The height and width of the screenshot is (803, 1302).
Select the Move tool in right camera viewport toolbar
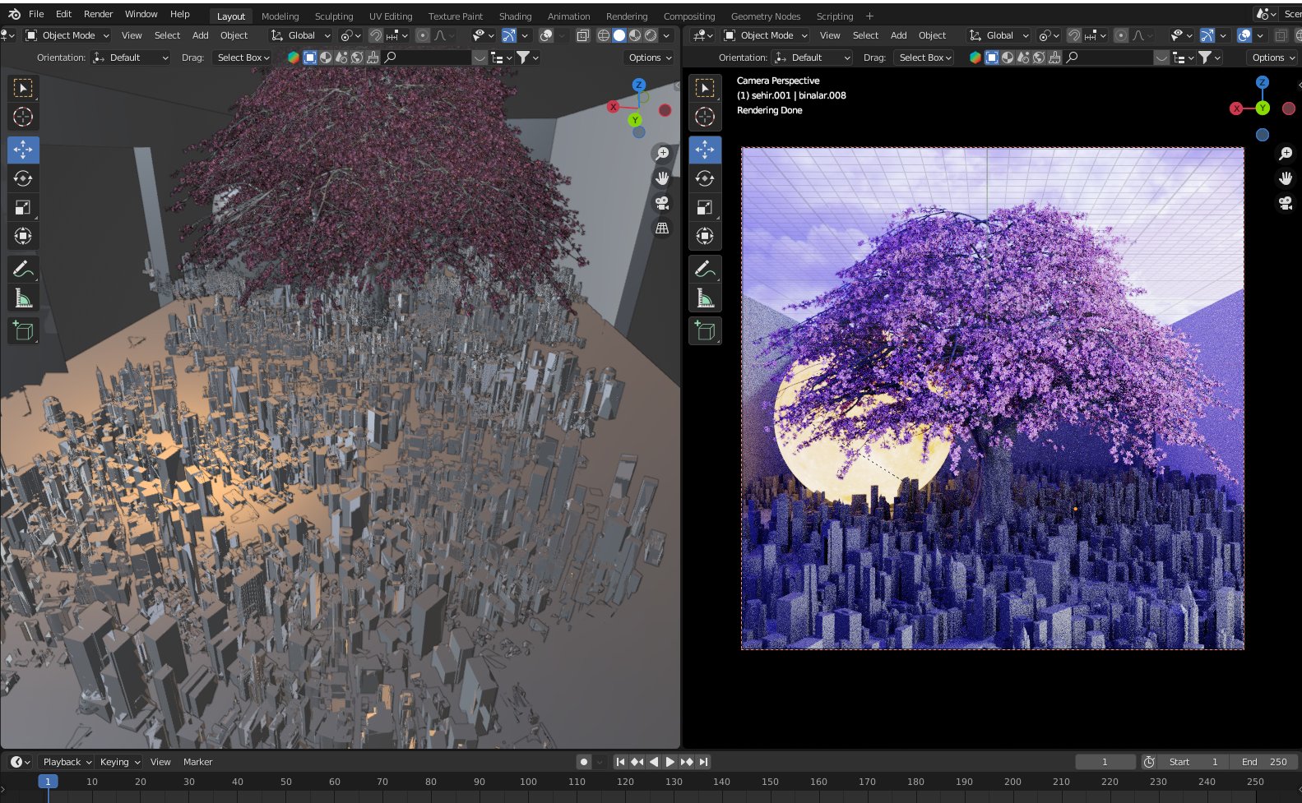(x=705, y=150)
